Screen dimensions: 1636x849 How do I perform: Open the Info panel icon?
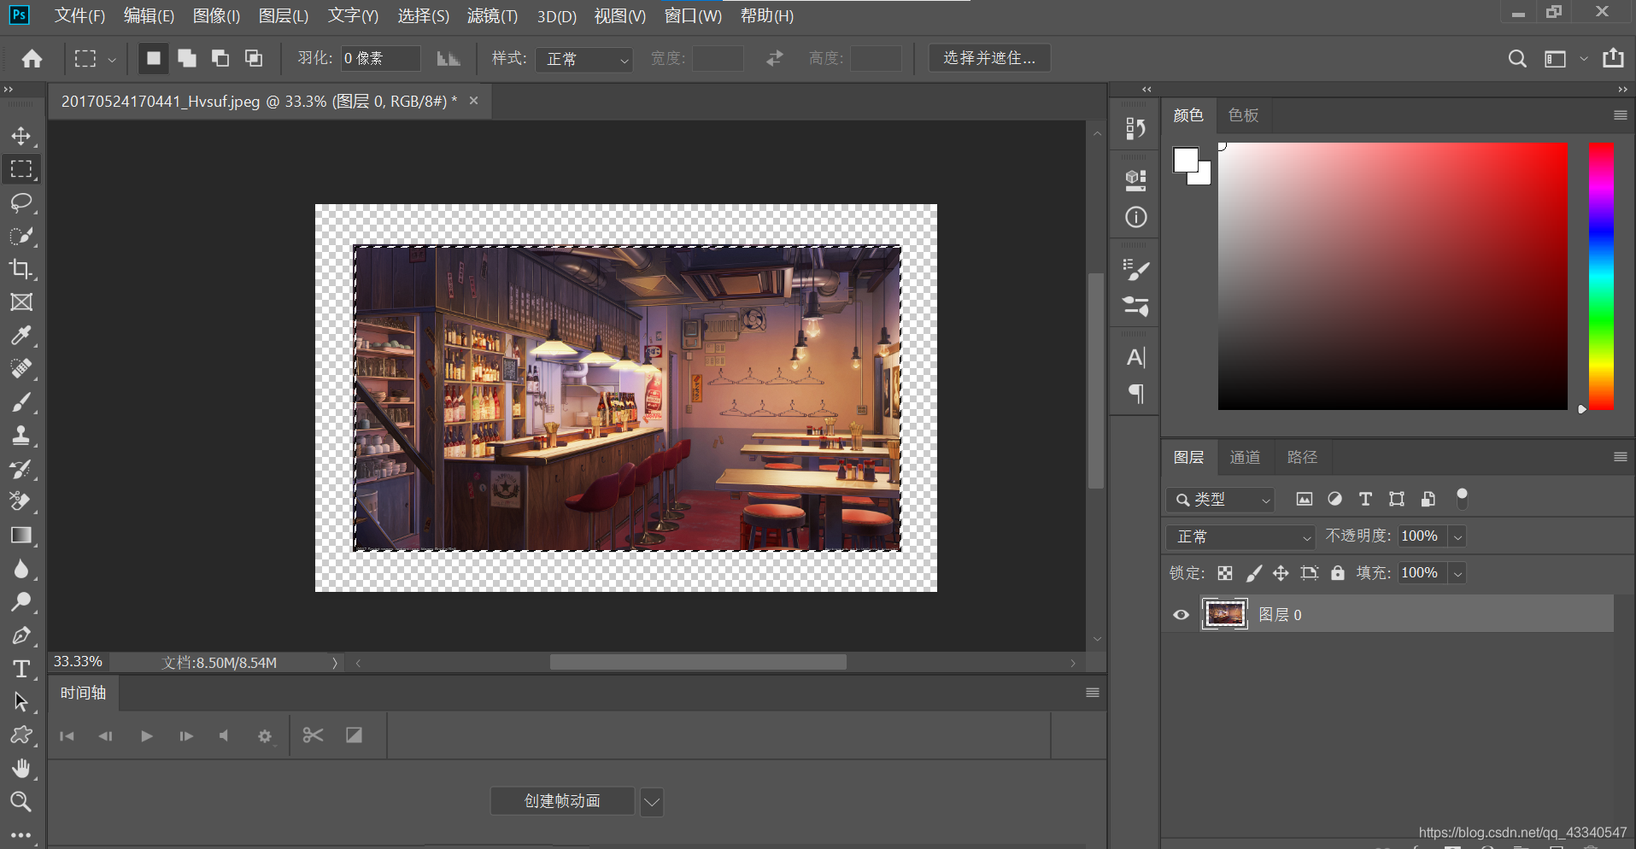1135,217
